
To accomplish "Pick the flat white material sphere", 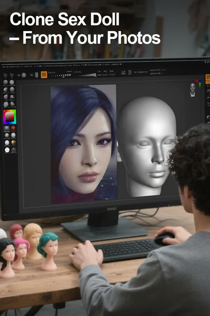I will click(7, 150).
